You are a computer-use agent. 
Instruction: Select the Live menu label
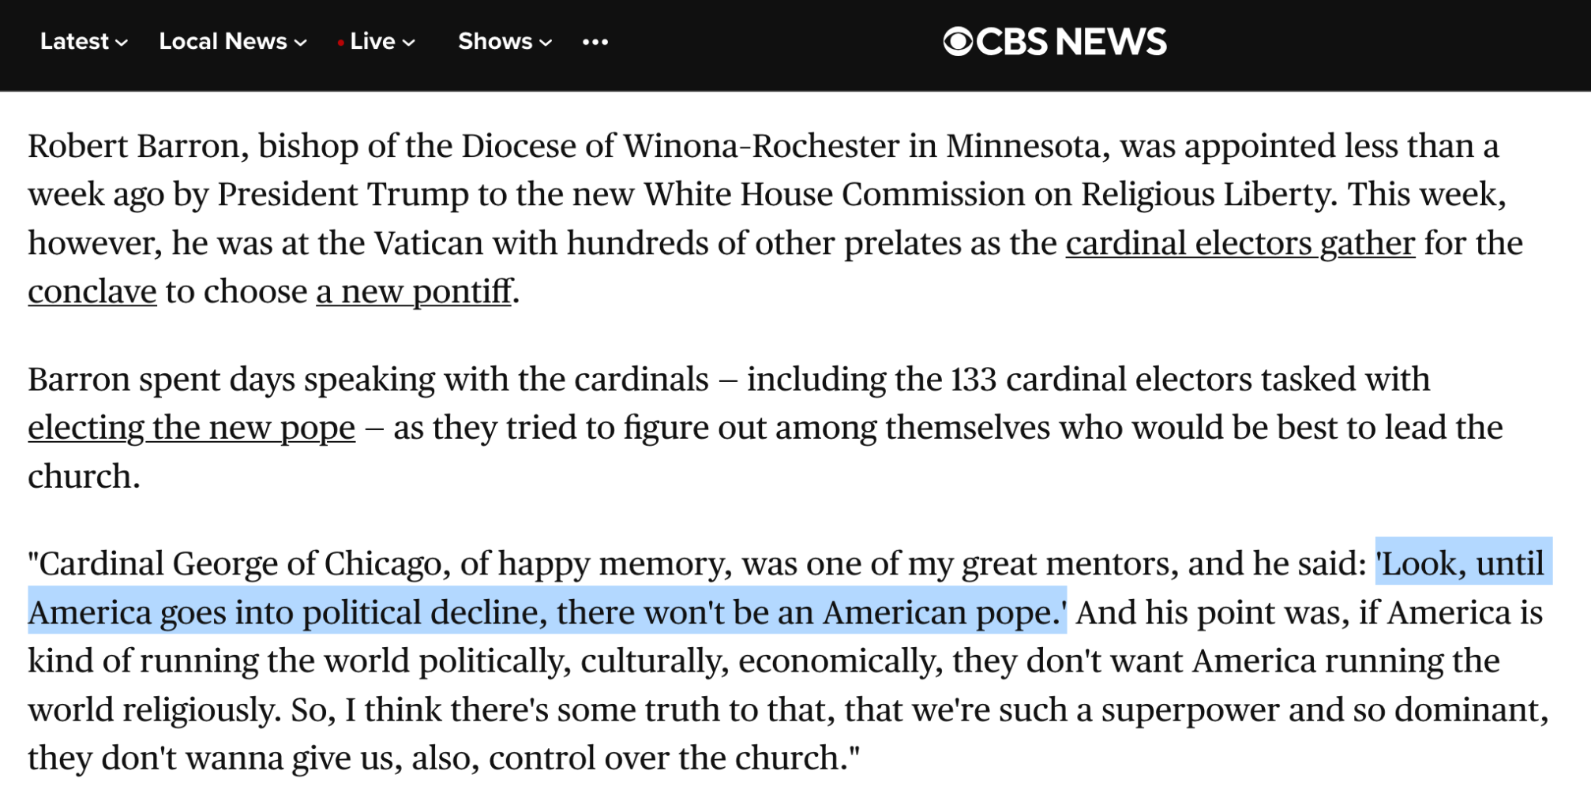coord(373,41)
